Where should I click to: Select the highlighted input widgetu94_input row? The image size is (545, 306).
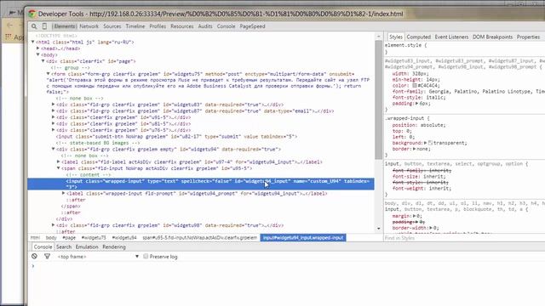(201, 184)
